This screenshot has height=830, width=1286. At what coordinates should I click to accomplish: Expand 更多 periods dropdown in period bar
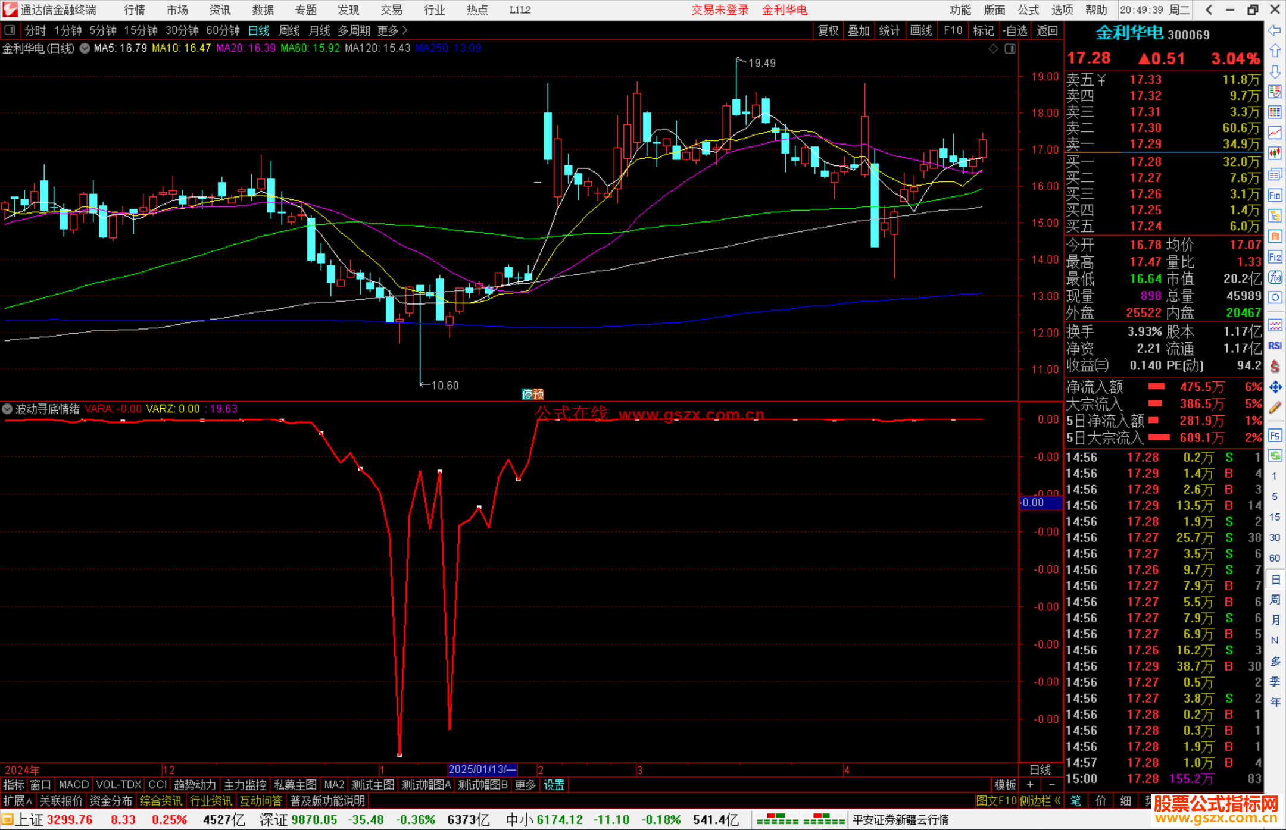tap(392, 30)
